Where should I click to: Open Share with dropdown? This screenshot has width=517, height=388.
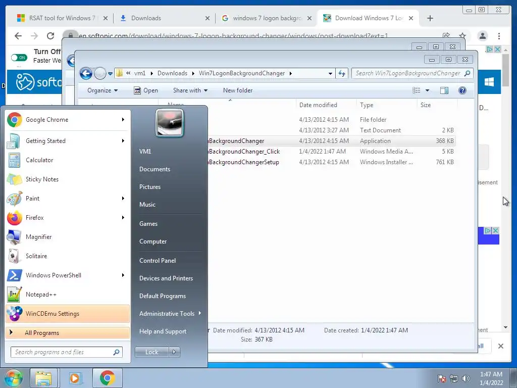pos(190,90)
